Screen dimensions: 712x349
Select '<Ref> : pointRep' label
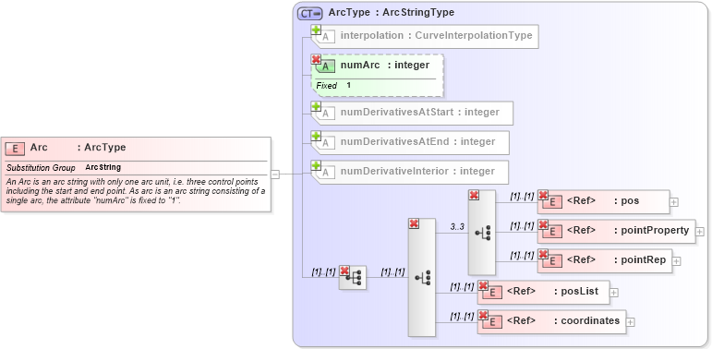tap(617, 259)
